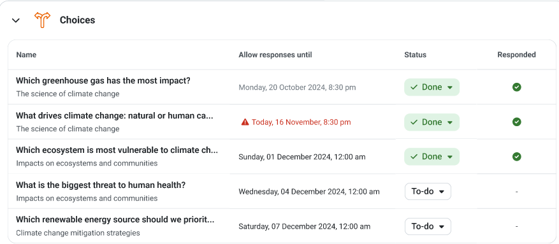
Task: Open 'Which renewable energy source' choice
Action: click(115, 220)
